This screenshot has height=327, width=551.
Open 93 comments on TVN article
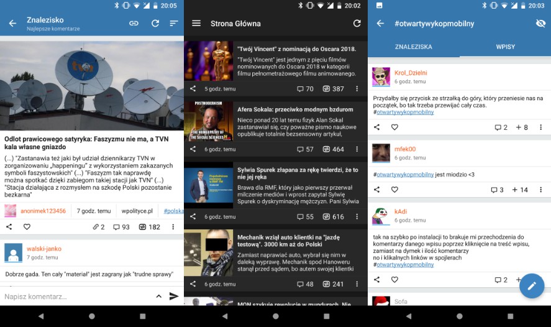[x=121, y=227]
